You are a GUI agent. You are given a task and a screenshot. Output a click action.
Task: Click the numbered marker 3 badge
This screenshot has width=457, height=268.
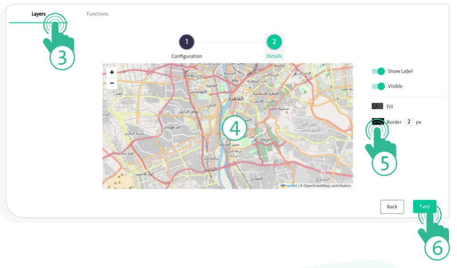[62, 59]
